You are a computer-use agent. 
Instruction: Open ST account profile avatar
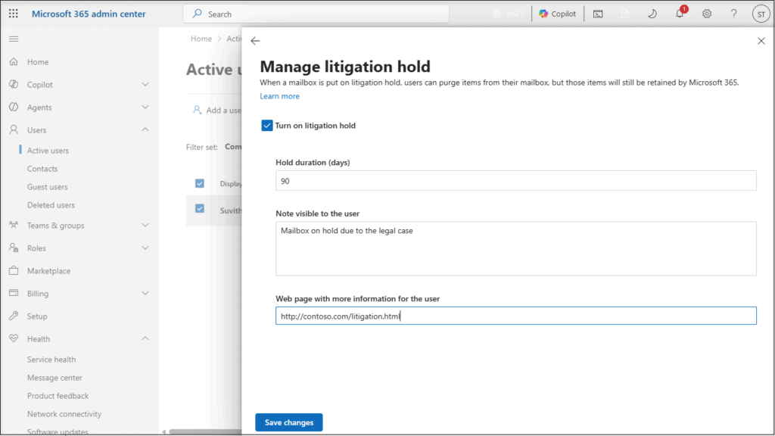coord(761,14)
